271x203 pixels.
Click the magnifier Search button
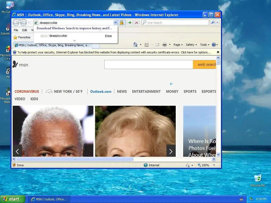213,23
